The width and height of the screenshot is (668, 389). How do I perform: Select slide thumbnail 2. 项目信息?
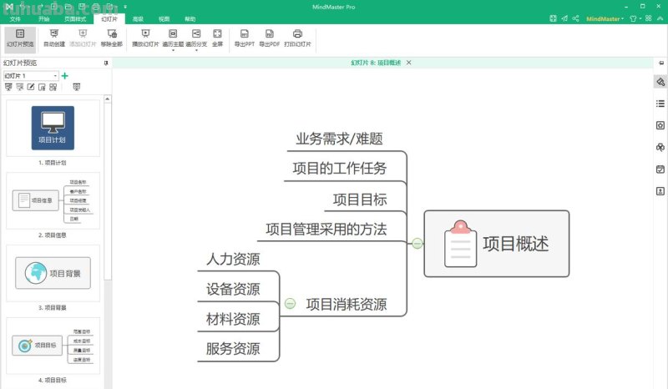tap(53, 200)
